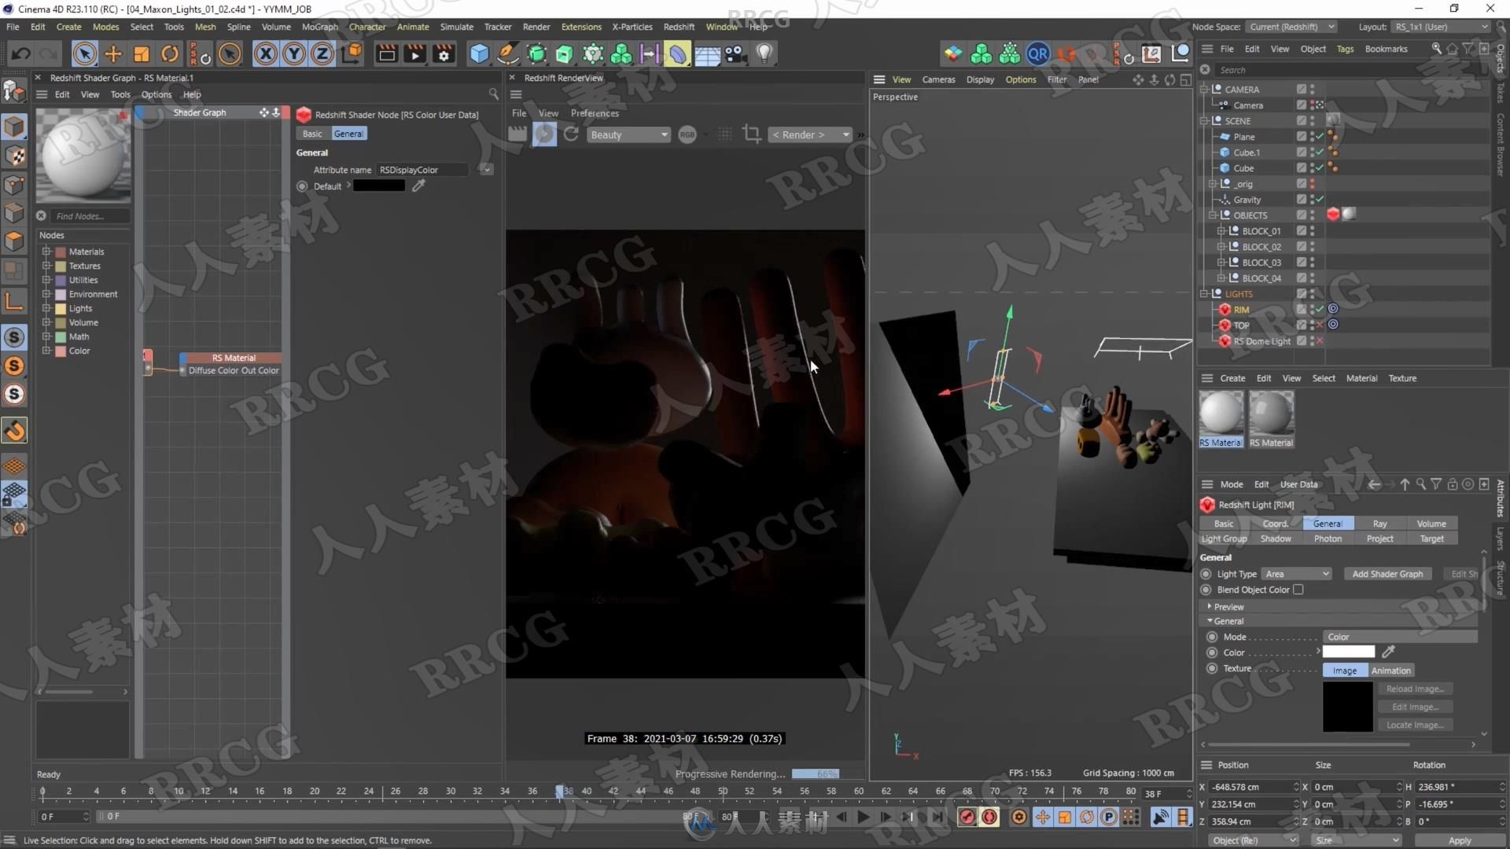Click Render View clapperboard icon

point(386,53)
